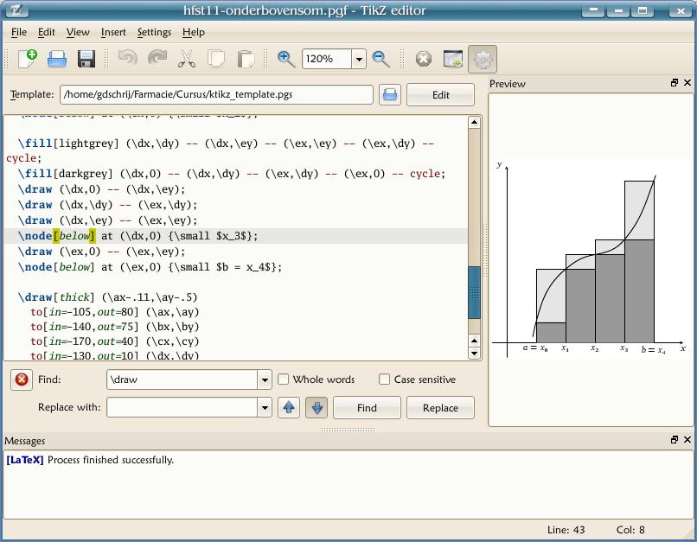697x542 pixels.
Task: Open the Settings menu
Action: tap(154, 32)
